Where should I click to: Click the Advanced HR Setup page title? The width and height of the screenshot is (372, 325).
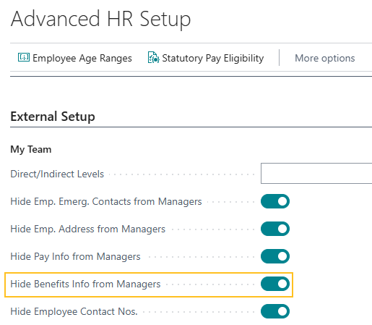click(x=101, y=20)
